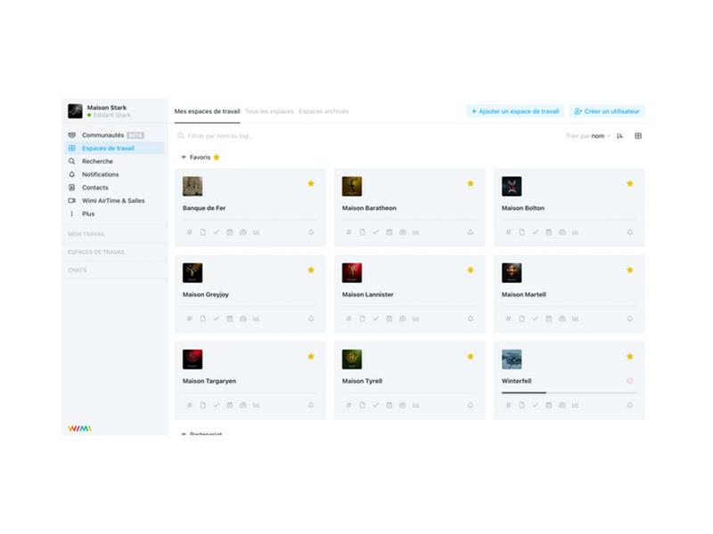
Task: Open the hash icon on Maison Martell card
Action: [x=508, y=319]
